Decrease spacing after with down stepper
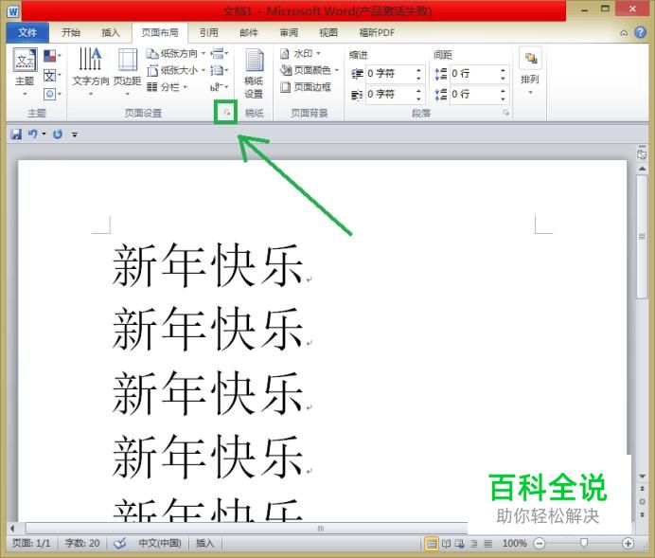 click(x=503, y=99)
